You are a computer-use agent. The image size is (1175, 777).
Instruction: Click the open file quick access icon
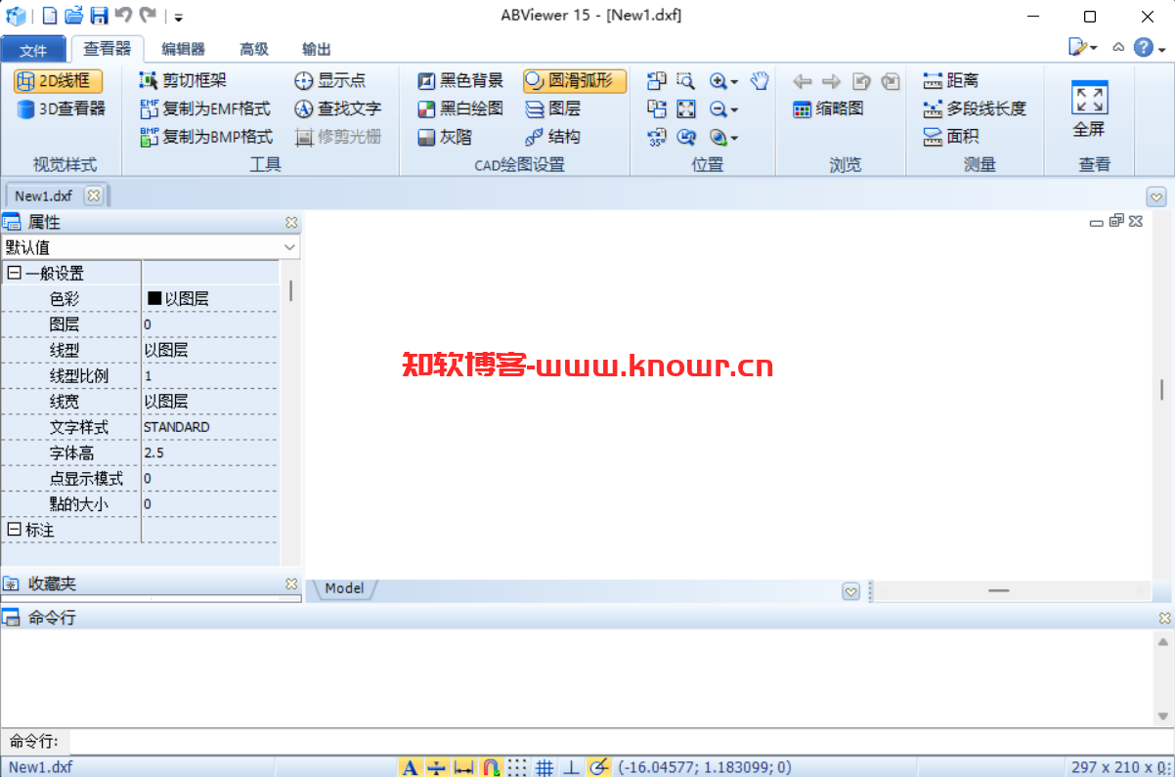click(74, 15)
